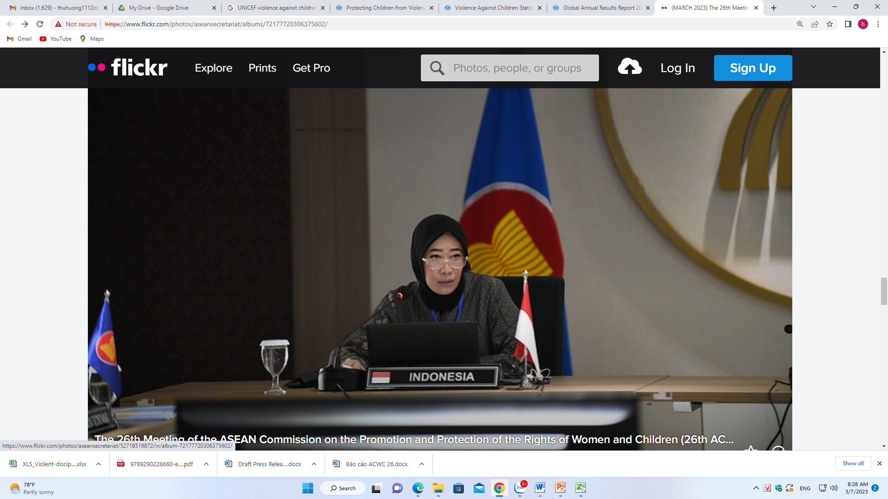
Task: Click the ENG language indicator
Action: tap(805, 488)
